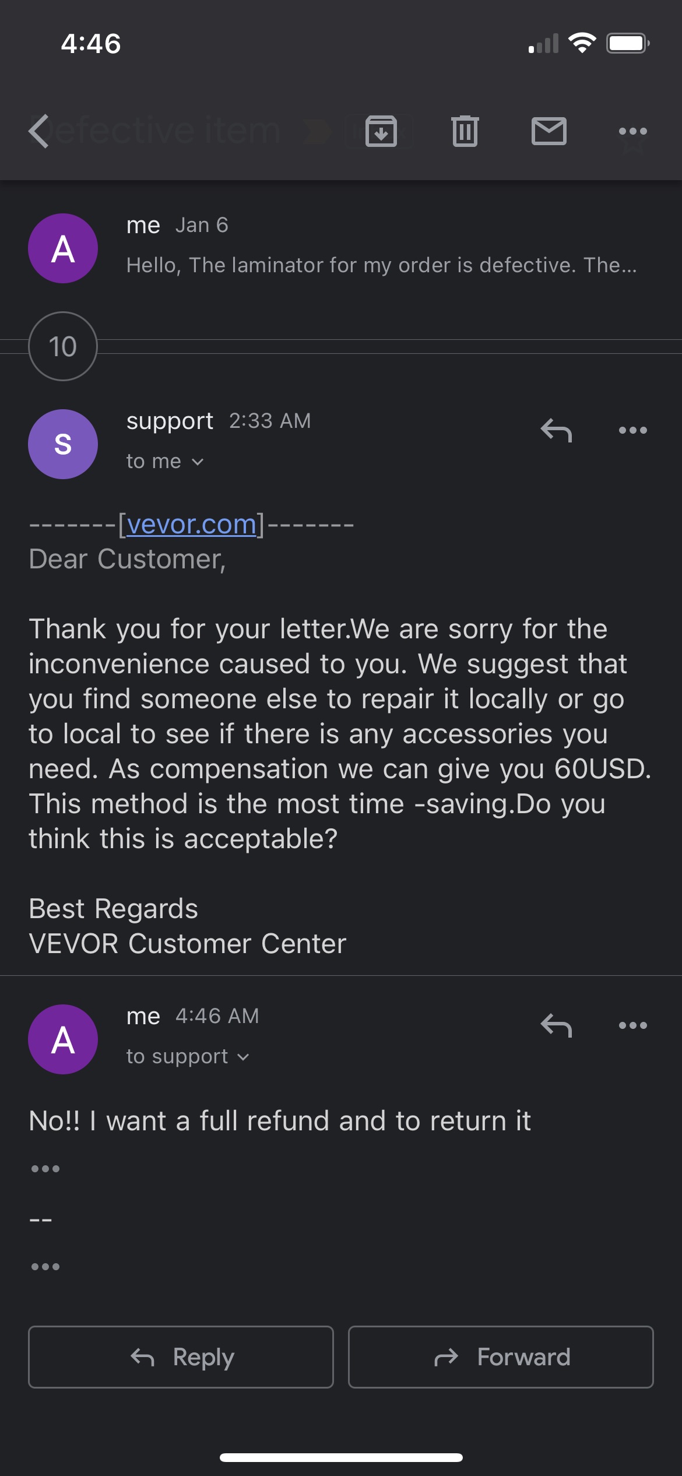Viewport: 682px width, 1476px height.
Task: Tap the Reply button at the bottom
Action: [x=181, y=1358]
